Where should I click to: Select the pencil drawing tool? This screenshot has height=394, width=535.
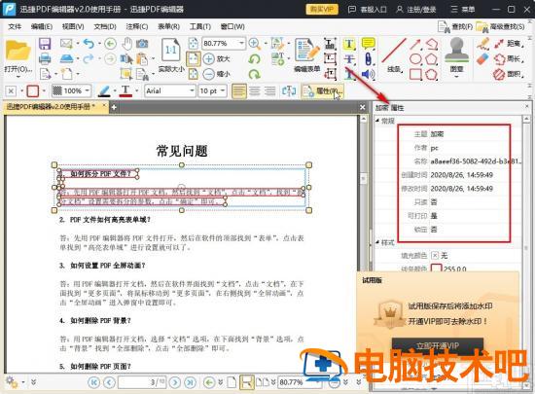[x=482, y=44]
